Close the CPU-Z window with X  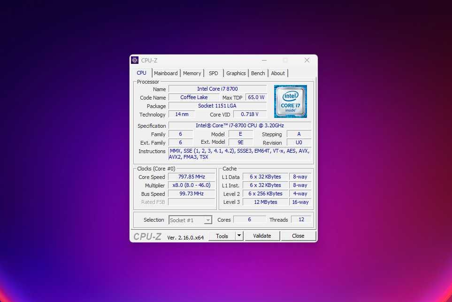307,60
